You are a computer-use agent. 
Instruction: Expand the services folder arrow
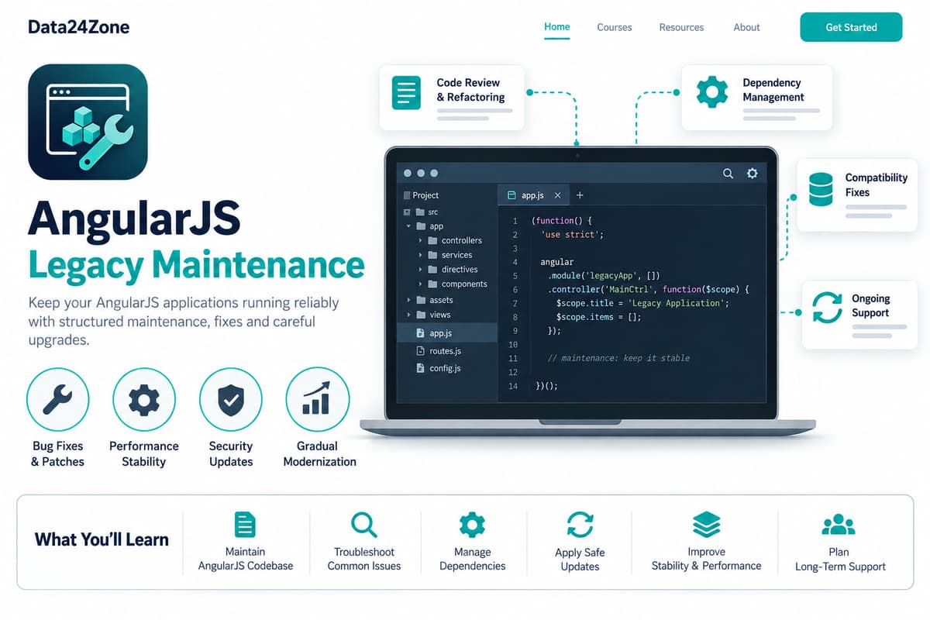click(421, 255)
